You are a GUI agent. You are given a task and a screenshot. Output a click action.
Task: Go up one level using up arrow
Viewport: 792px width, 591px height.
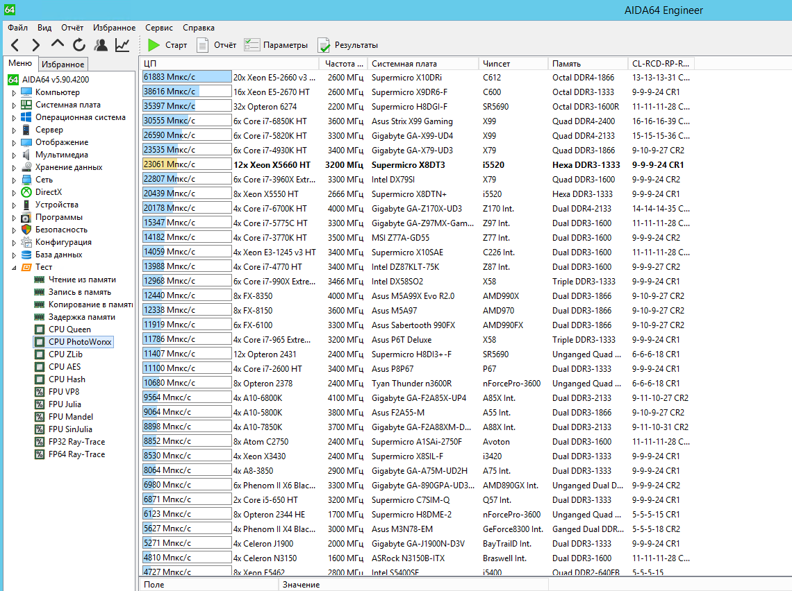click(x=58, y=44)
